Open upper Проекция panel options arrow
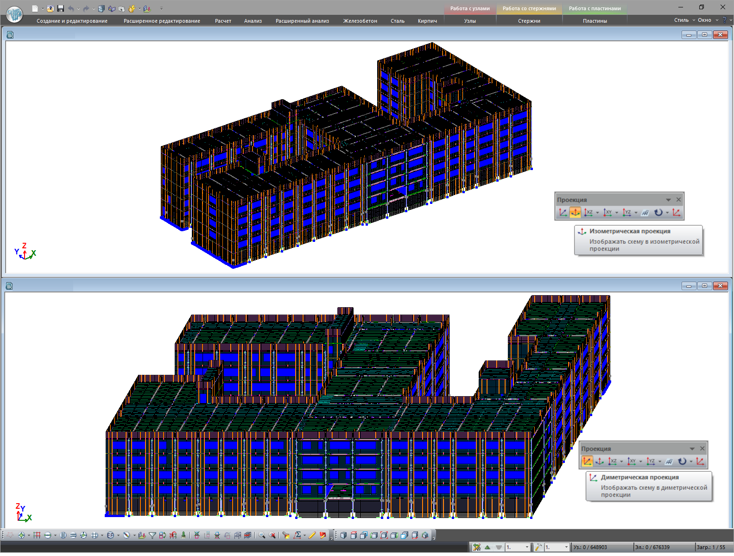The height and width of the screenshot is (556, 734). 668,200
